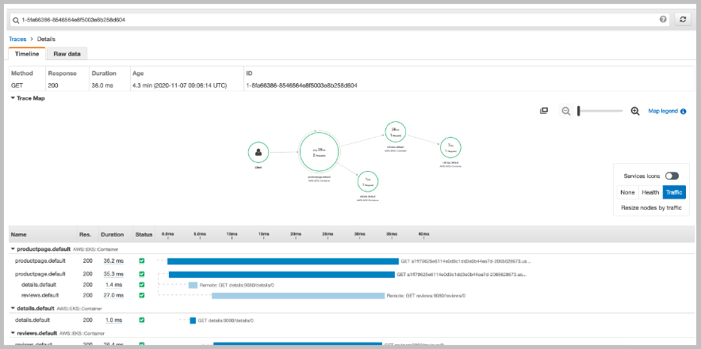Collapse the productpage.default segment group
The width and height of the screenshot is (701, 349).
click(x=13, y=249)
